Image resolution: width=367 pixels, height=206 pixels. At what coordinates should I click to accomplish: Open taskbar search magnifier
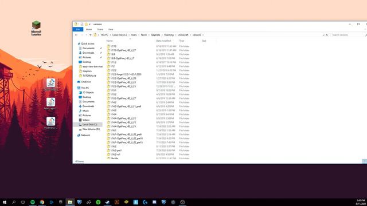(x=14, y=202)
